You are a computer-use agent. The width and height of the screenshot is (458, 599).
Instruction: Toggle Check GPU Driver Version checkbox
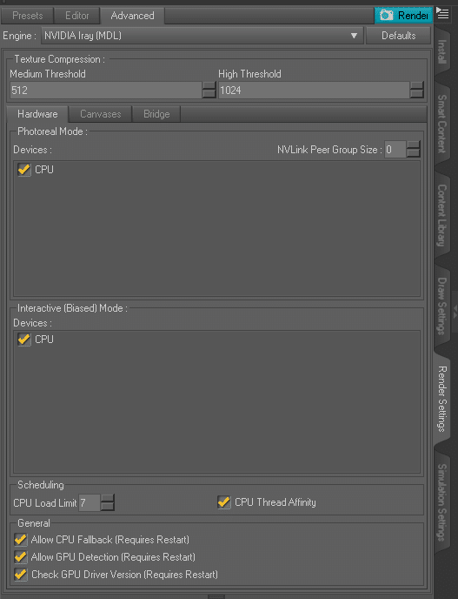21,574
